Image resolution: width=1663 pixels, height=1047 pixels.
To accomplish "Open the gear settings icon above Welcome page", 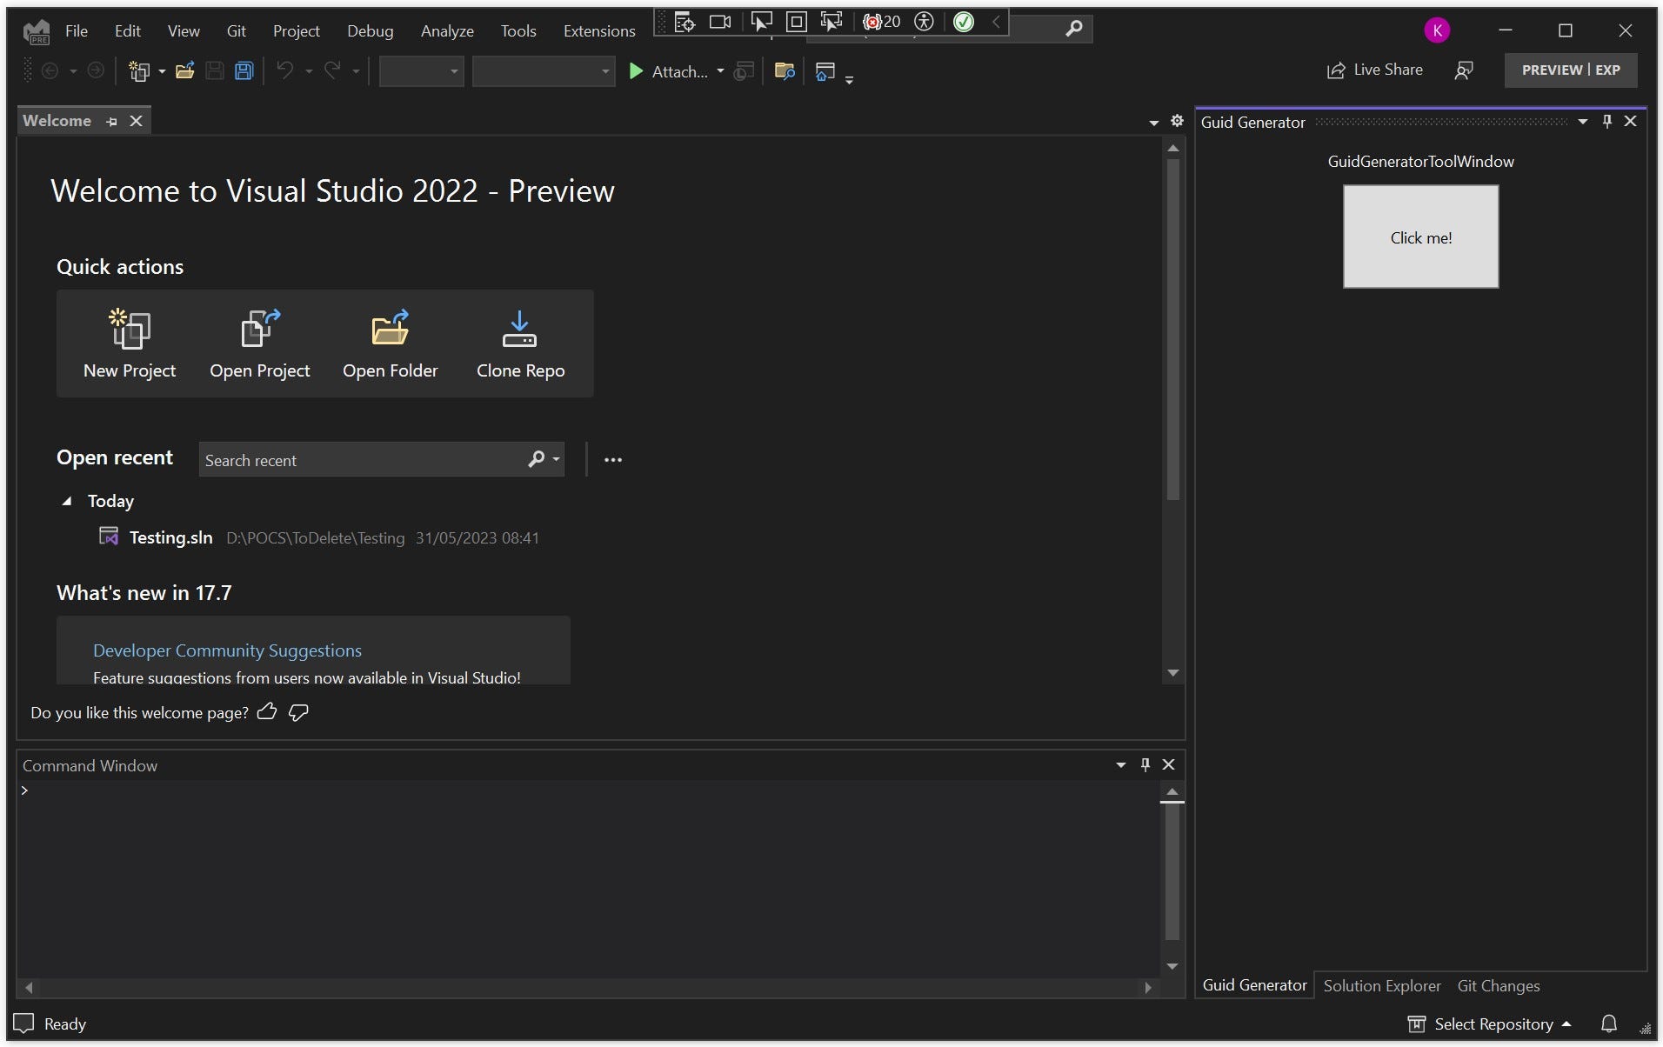I will coord(1177,121).
